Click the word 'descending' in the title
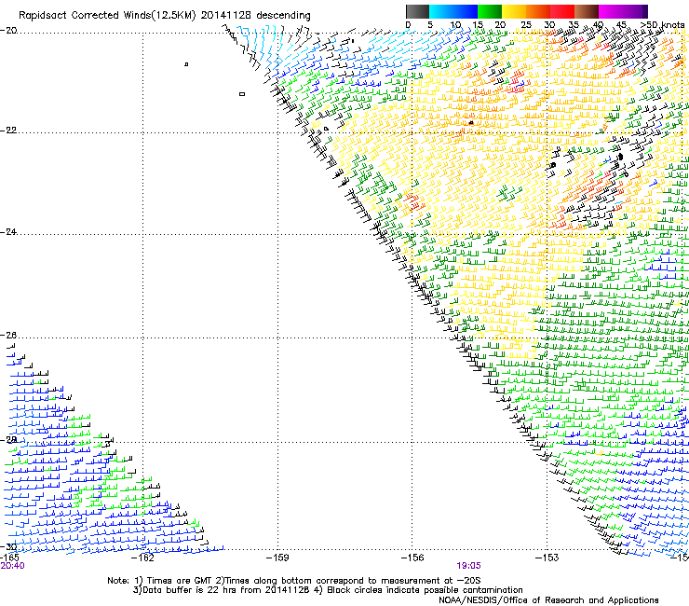This screenshot has height=606, width=689. click(x=283, y=16)
